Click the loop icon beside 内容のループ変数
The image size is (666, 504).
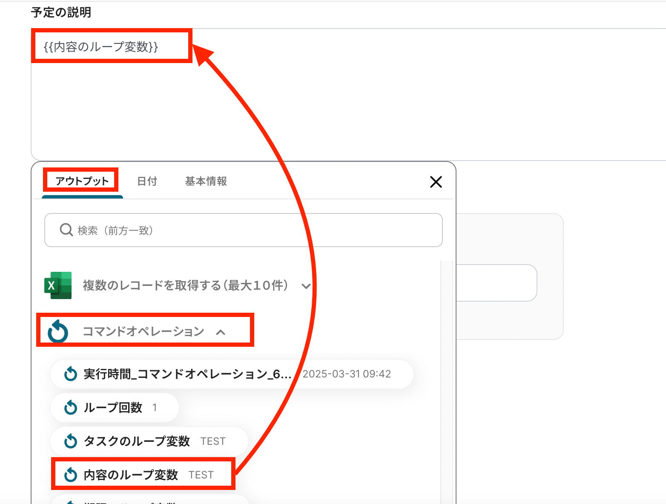tap(71, 475)
